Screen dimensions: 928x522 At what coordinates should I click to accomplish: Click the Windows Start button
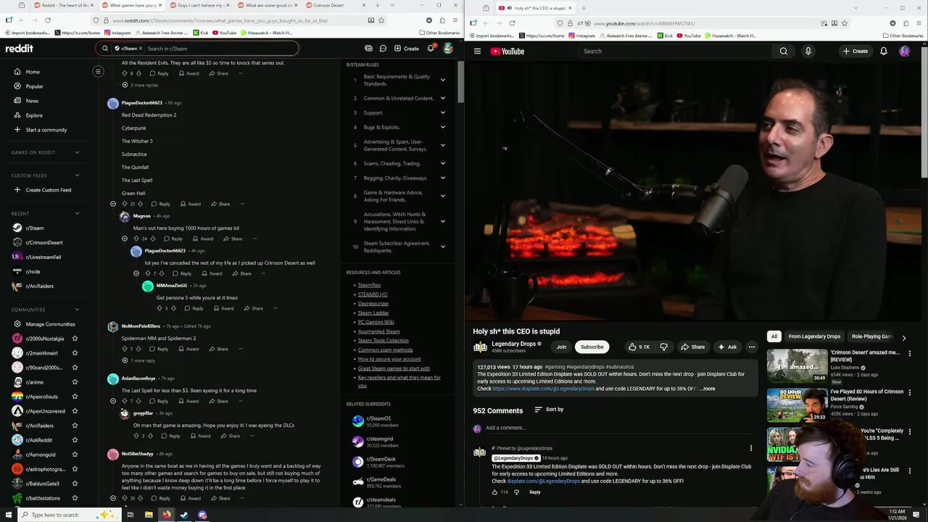coord(7,515)
